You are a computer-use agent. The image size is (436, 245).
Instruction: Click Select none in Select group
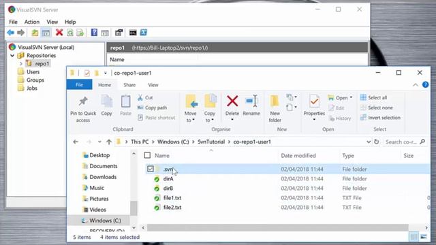coord(377,108)
